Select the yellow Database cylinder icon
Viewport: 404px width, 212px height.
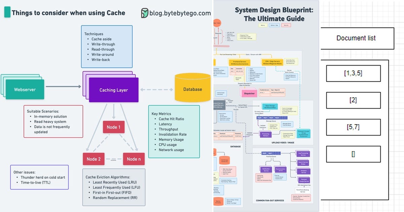[x=193, y=87]
